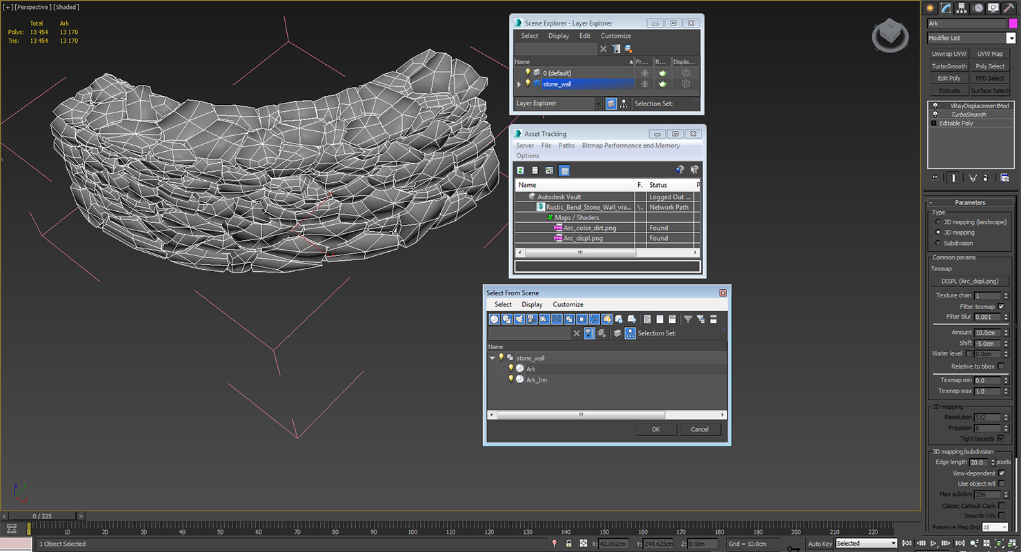The image size is (1021, 552).
Task: Enable Water level checkbox
Action: pos(969,354)
